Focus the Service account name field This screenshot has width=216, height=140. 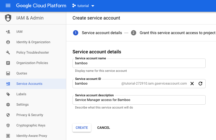(x=139, y=63)
